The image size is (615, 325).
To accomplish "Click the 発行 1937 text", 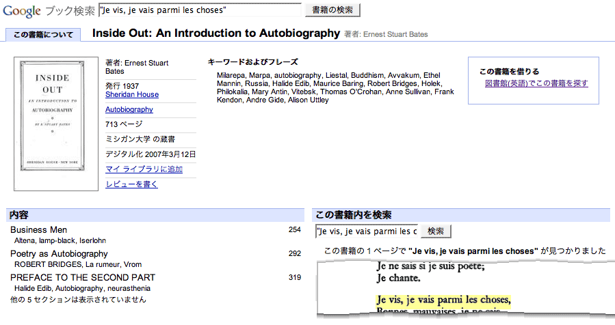I will coord(122,86).
